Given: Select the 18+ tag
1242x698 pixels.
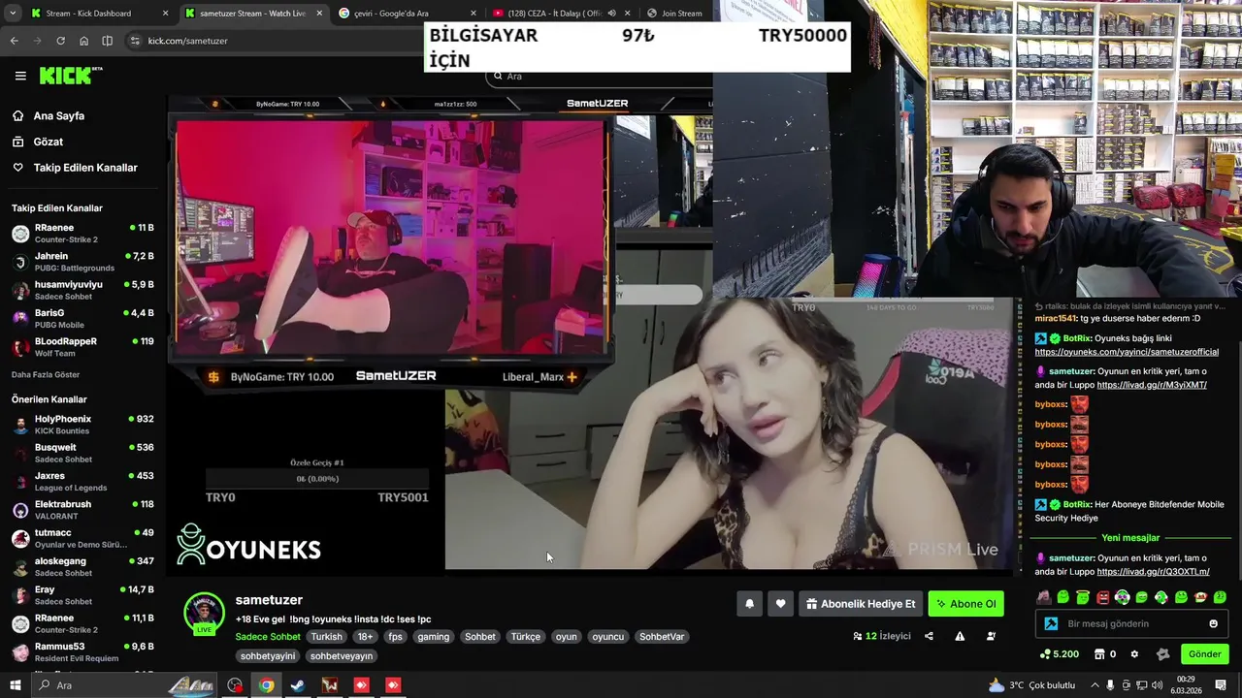Looking at the screenshot, I should tap(365, 637).
